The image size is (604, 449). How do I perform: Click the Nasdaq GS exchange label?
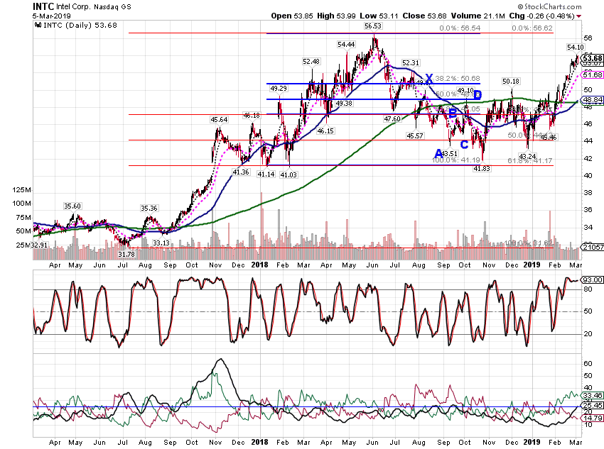(x=112, y=6)
